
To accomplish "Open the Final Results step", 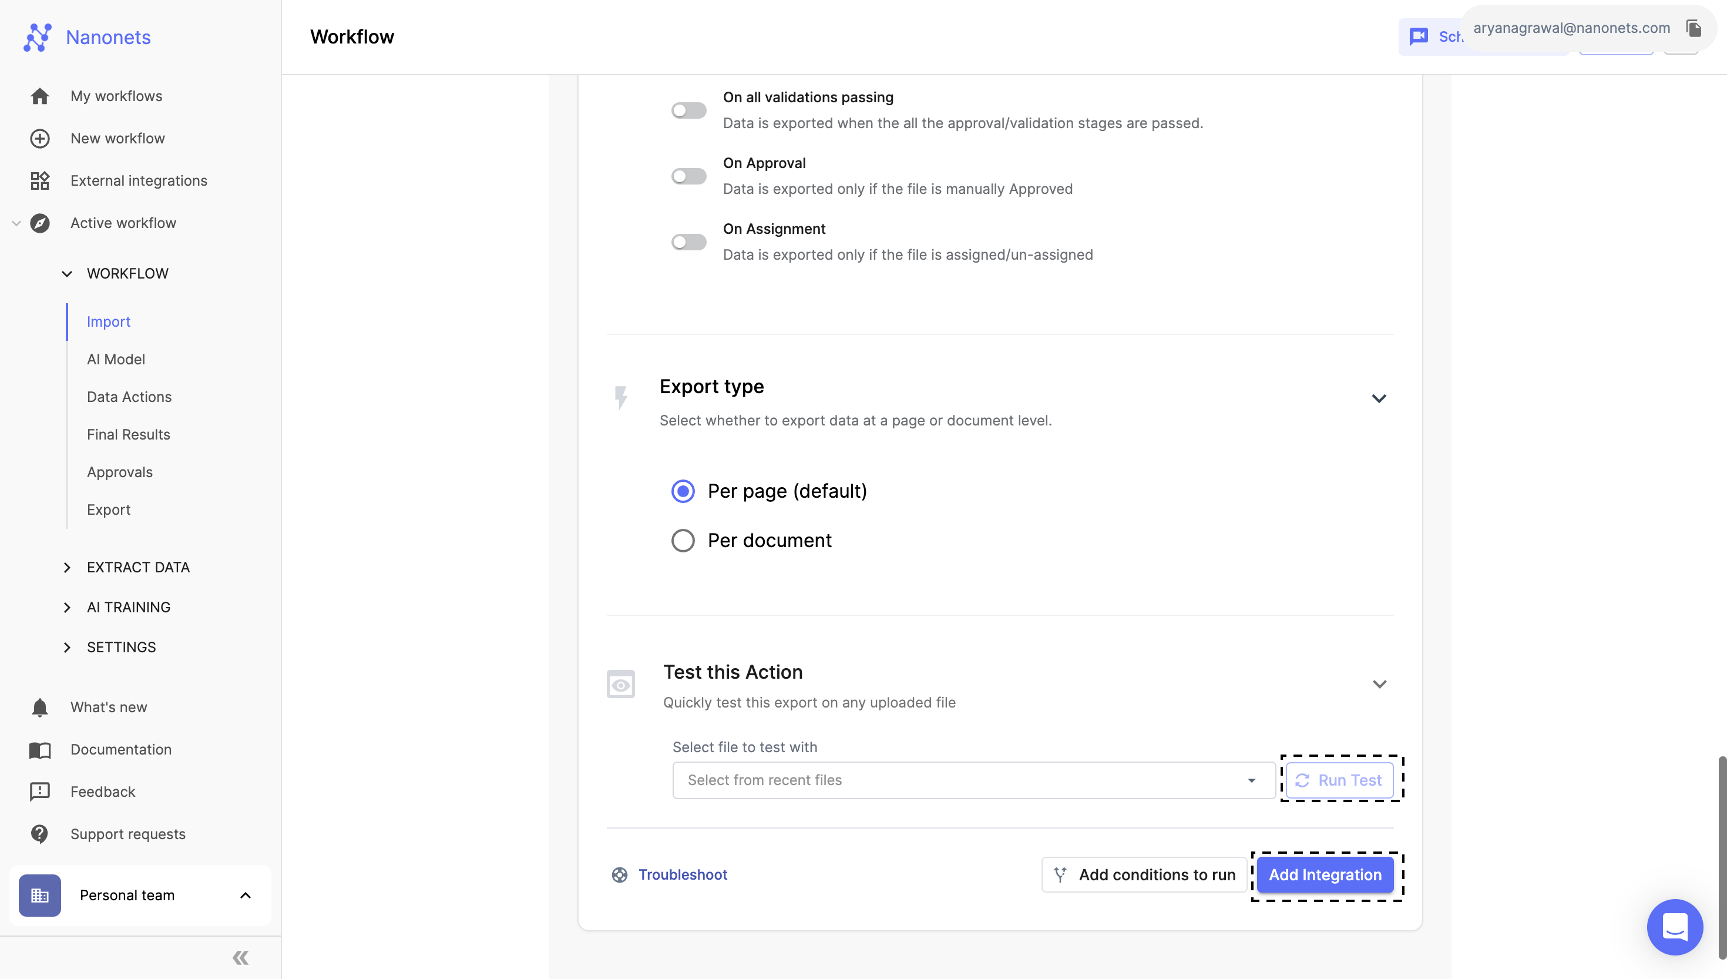I will click(128, 435).
